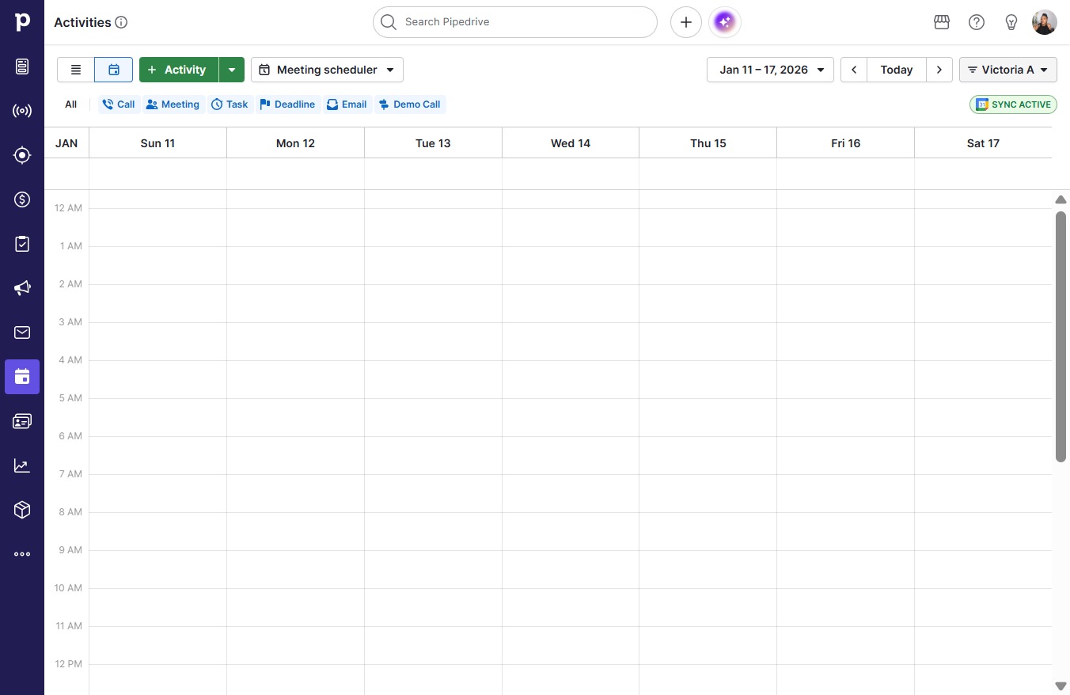
Task: Open the lightbulb tips icon
Action: coord(1011,22)
